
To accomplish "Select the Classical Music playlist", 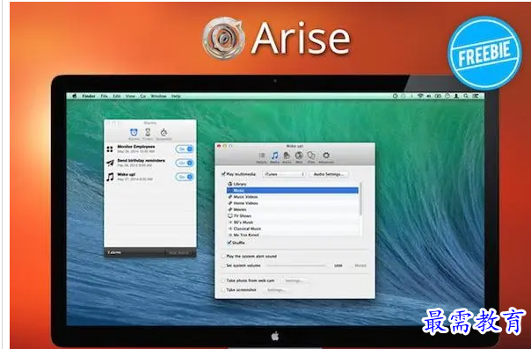I will (x=293, y=229).
